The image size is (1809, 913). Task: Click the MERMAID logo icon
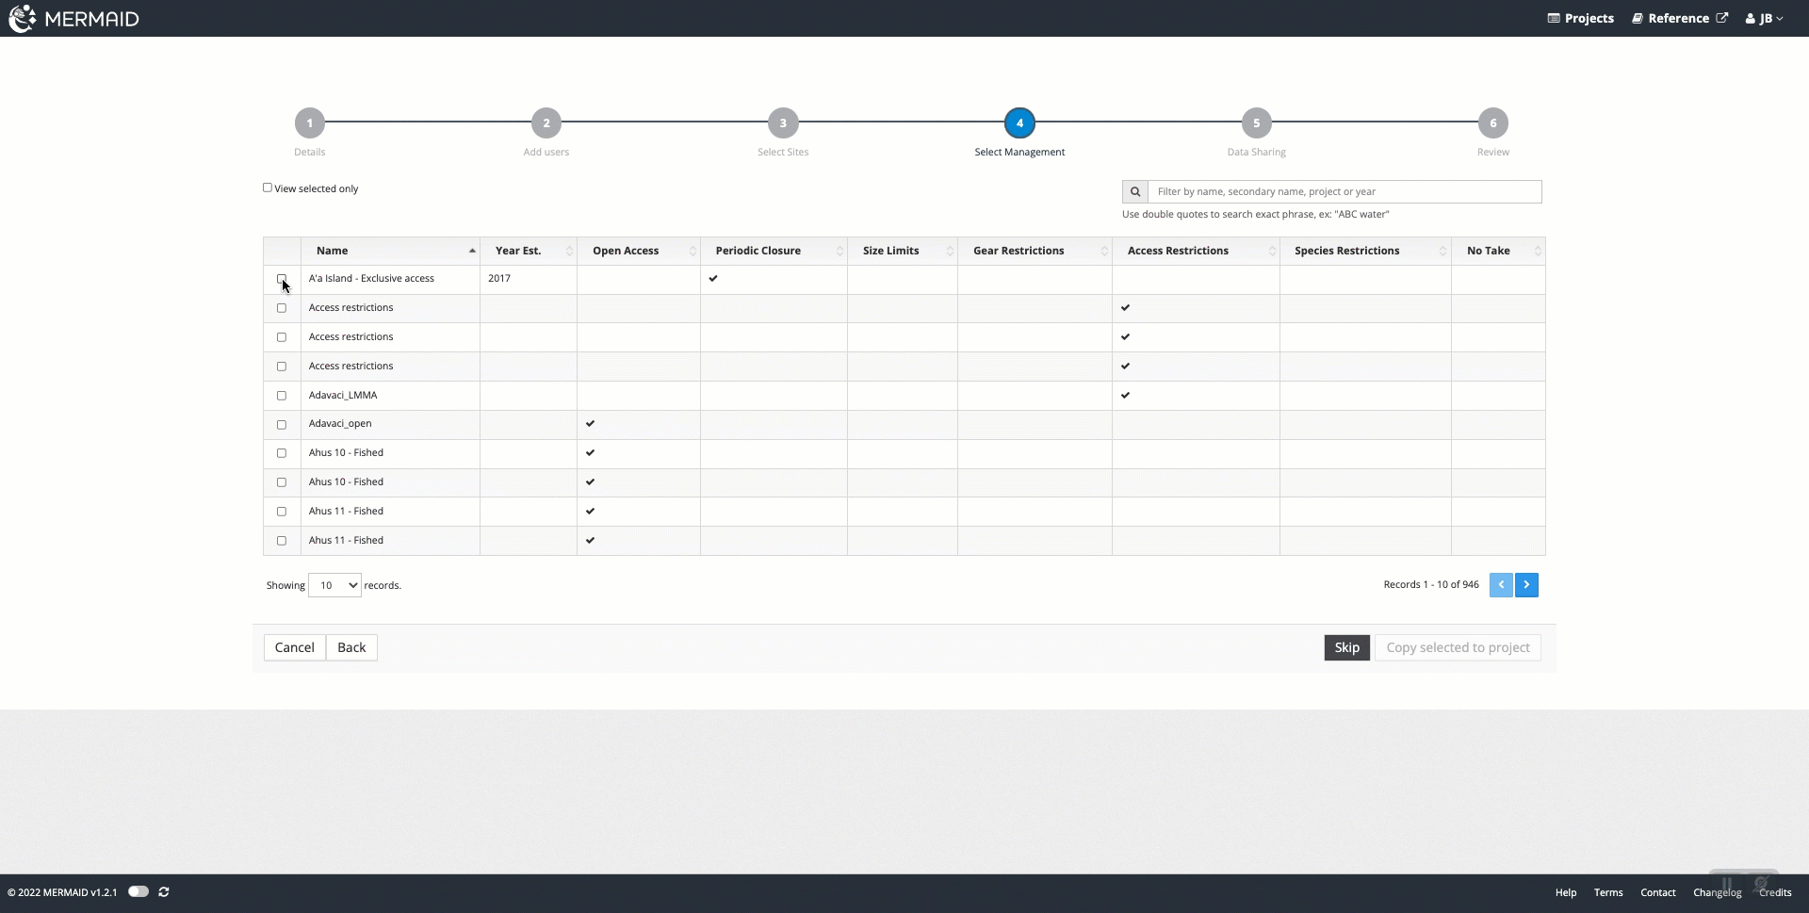point(23,18)
